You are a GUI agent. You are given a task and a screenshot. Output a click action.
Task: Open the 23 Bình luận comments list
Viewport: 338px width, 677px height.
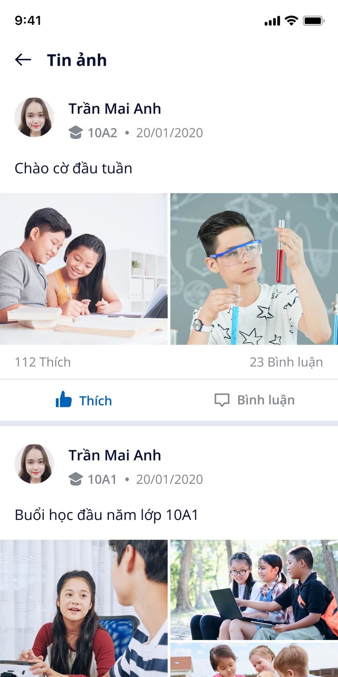coord(286,362)
